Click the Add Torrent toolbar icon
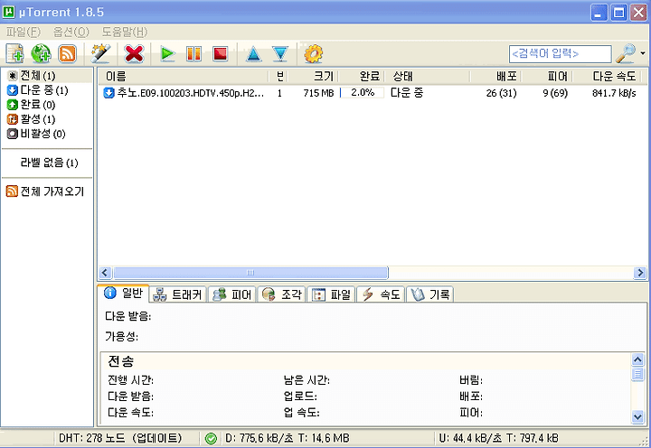Viewport: 651px width, 448px height. click(15, 53)
